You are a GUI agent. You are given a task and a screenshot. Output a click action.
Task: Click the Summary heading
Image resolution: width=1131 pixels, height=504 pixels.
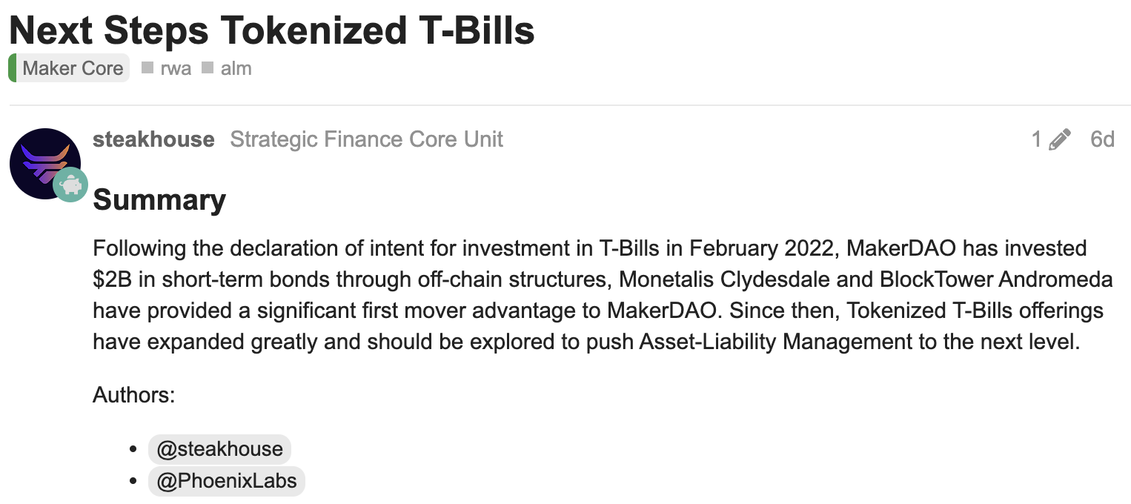tap(159, 200)
